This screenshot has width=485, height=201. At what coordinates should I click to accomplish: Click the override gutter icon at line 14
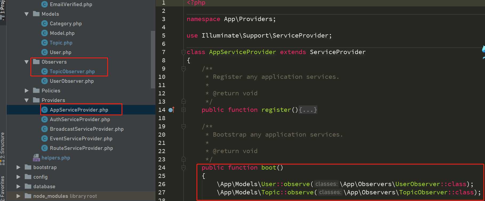(x=171, y=110)
